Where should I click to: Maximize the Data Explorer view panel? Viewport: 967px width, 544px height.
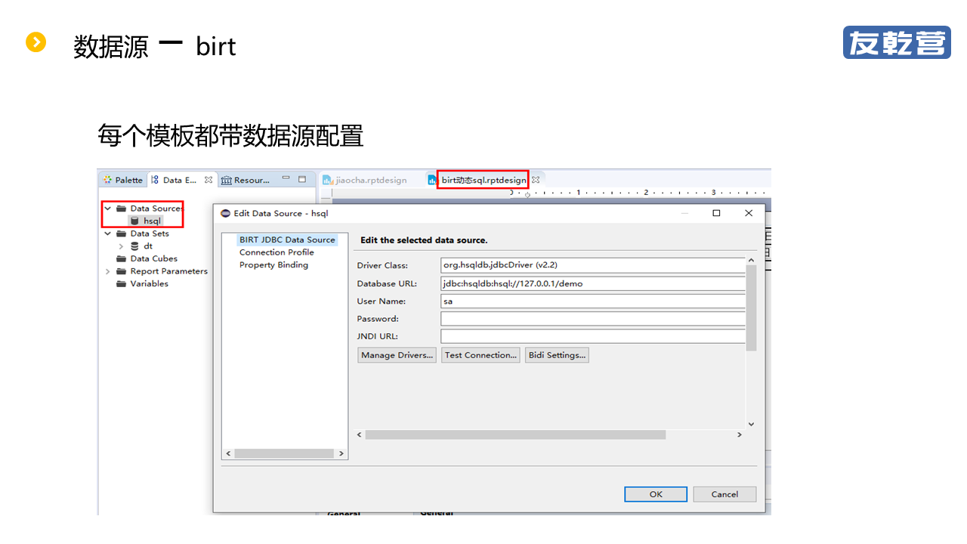[x=302, y=179]
